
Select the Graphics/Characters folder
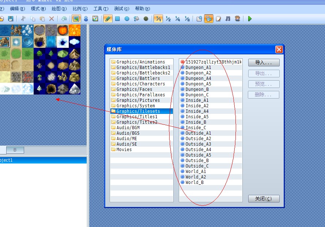click(x=141, y=84)
